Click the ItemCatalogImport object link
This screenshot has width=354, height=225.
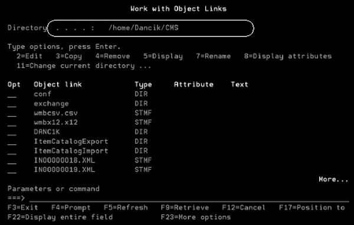(x=71, y=151)
